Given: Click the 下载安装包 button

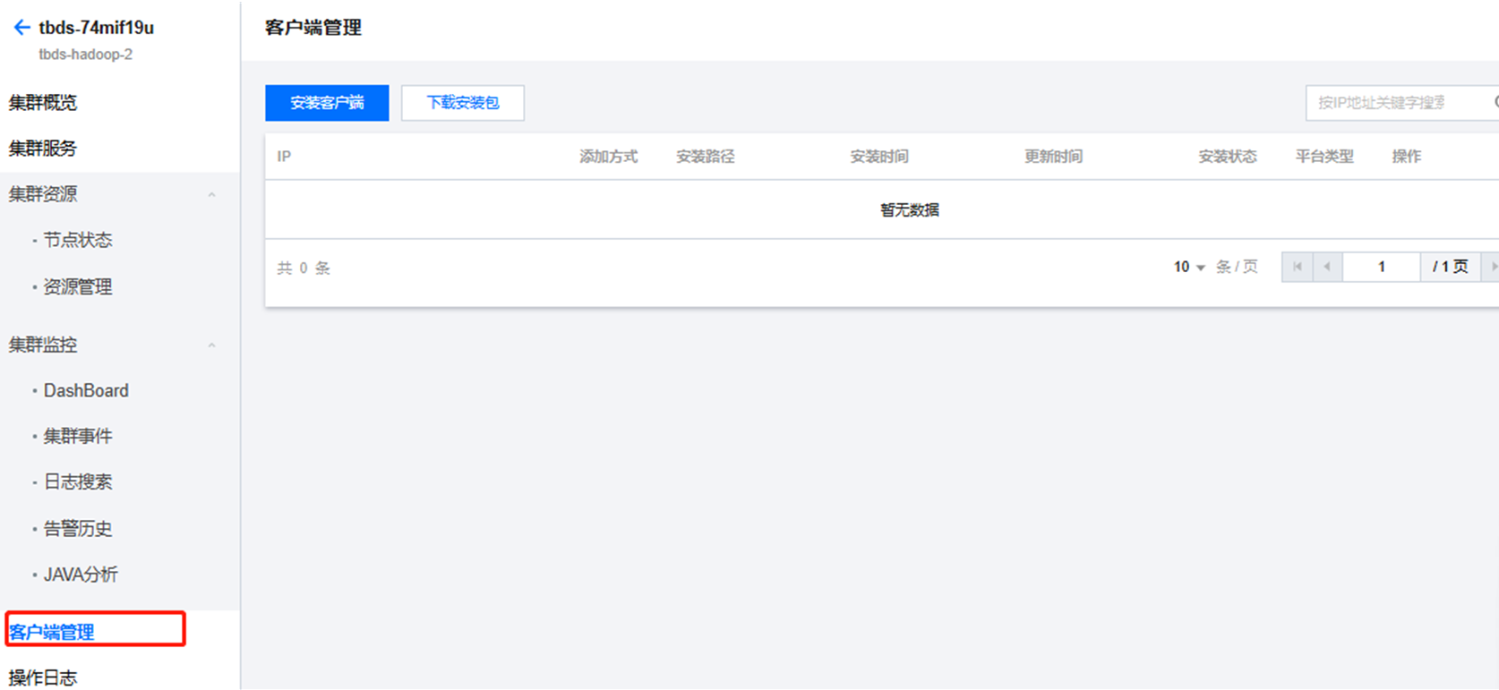Looking at the screenshot, I should [462, 103].
